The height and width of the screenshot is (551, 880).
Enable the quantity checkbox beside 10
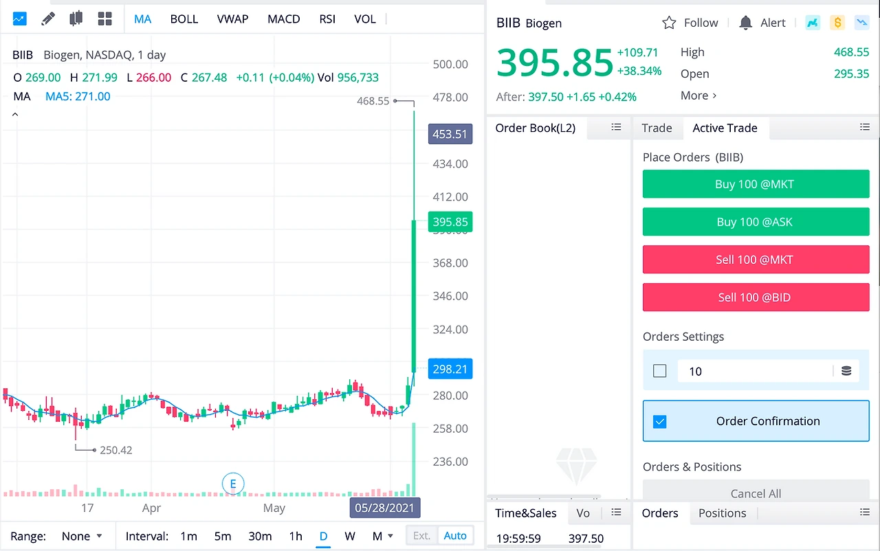[660, 371]
